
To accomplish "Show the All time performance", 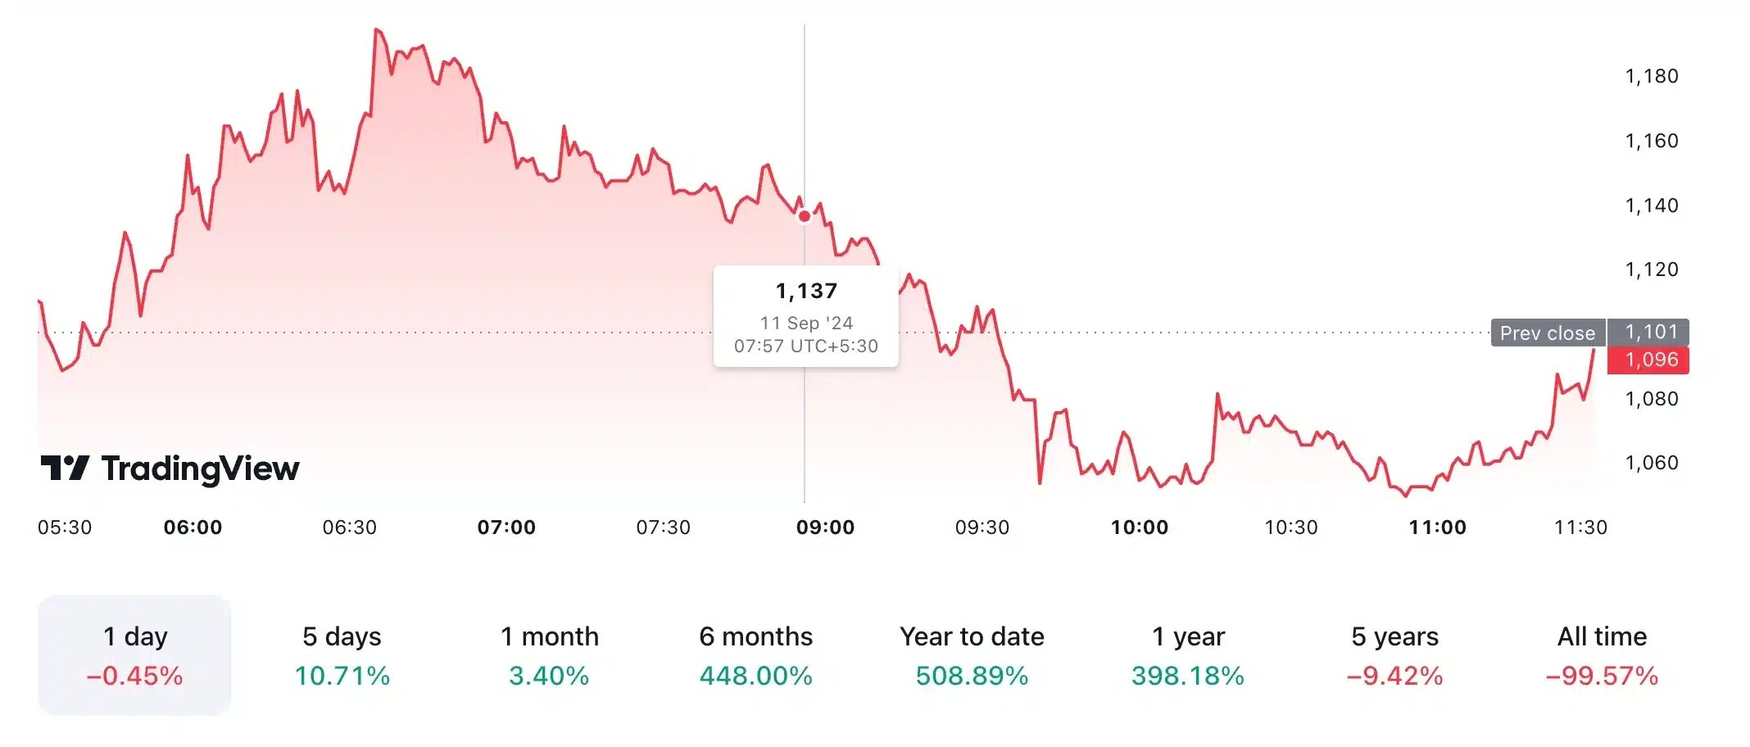I will click(1602, 655).
